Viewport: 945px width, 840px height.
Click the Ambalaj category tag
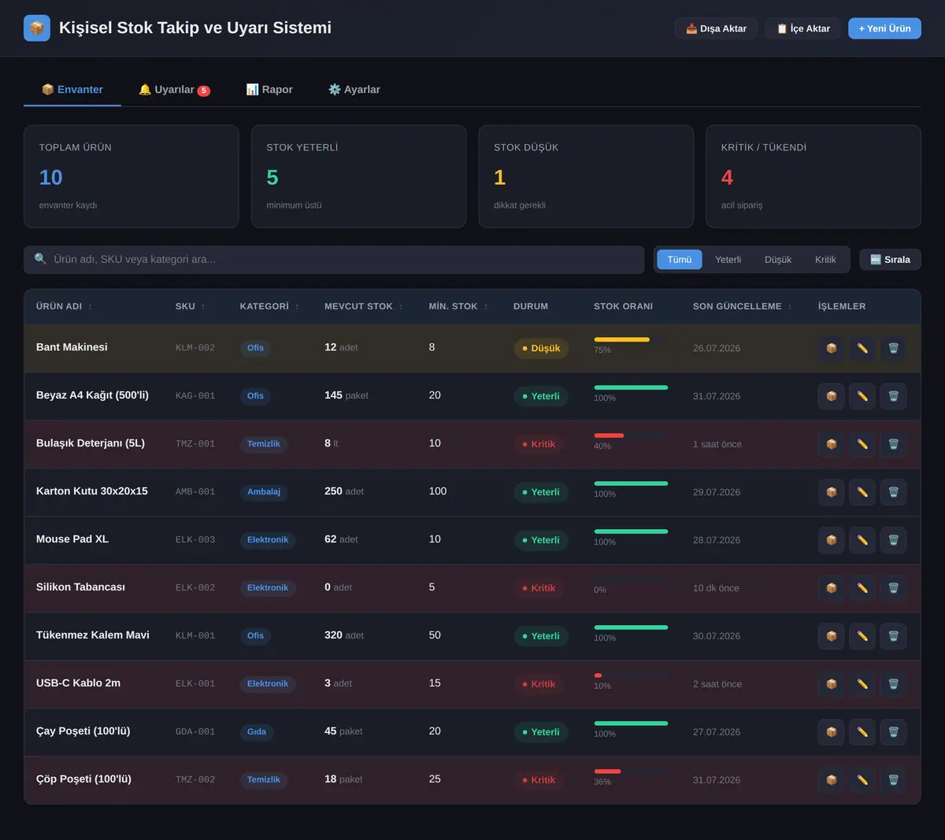click(x=264, y=492)
